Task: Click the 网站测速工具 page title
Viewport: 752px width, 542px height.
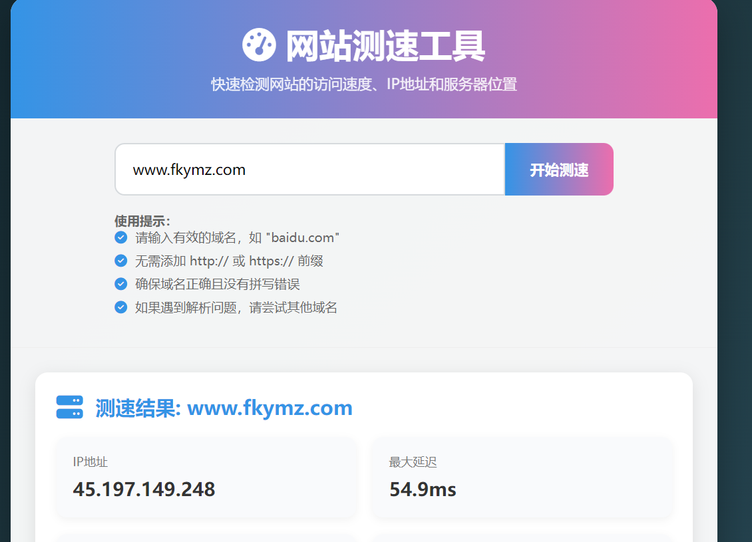Action: pos(385,46)
